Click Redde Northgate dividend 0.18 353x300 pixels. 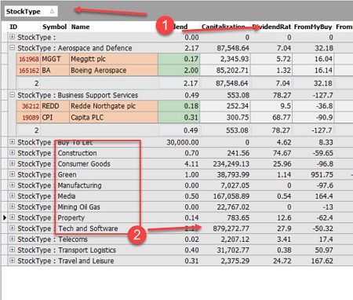[x=179, y=106]
